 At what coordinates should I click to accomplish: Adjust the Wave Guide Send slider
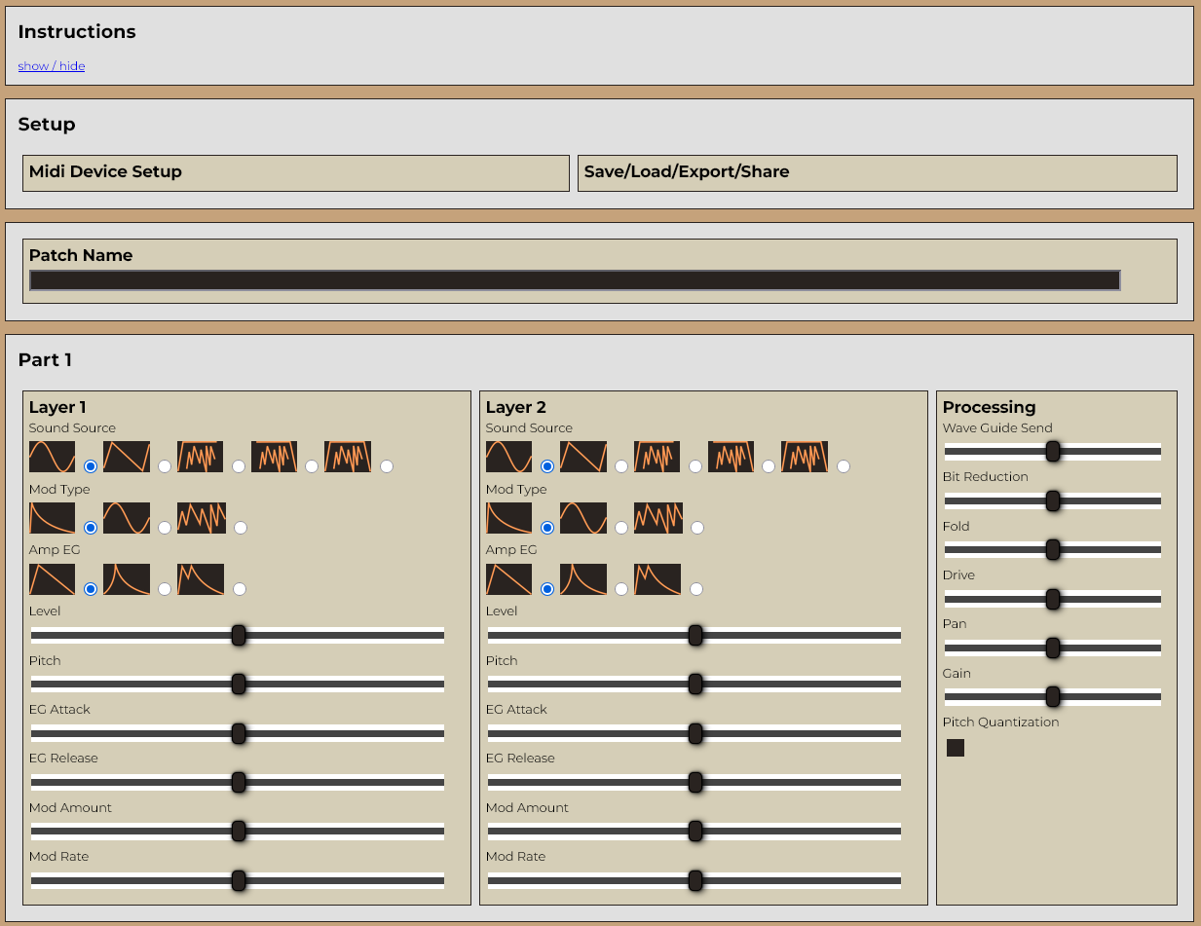click(x=1053, y=452)
